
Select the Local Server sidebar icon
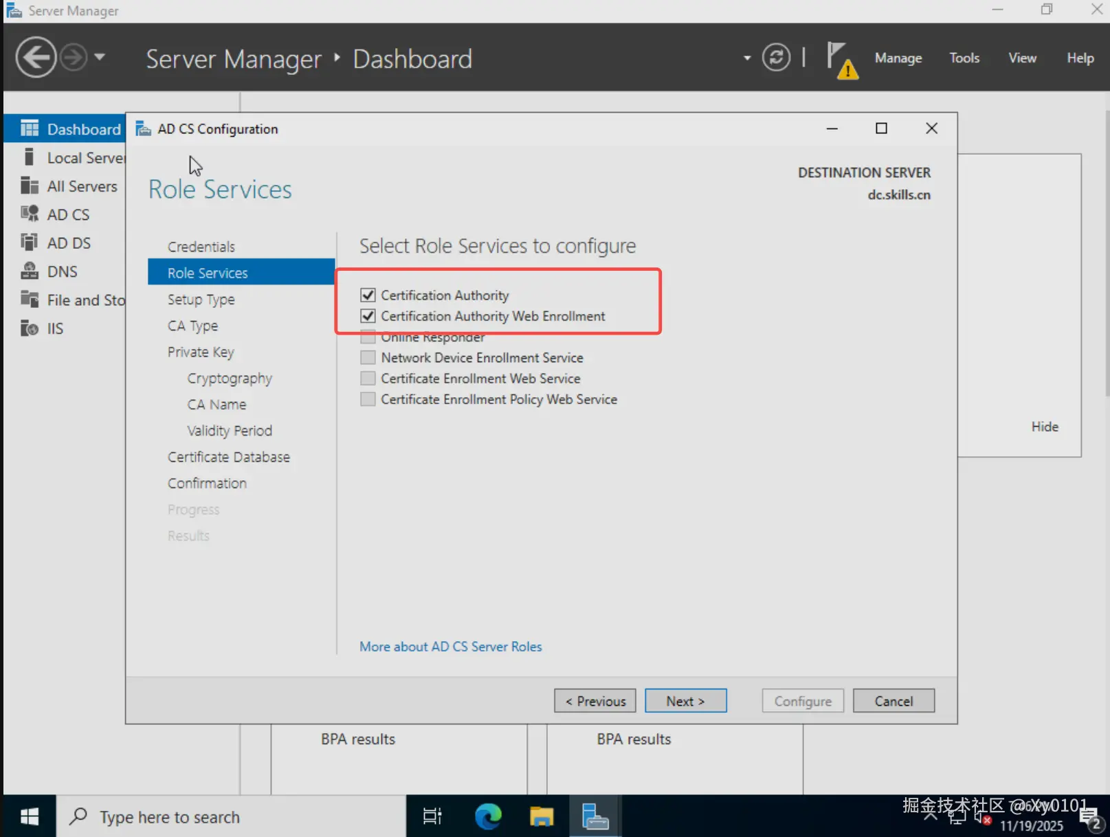click(29, 157)
